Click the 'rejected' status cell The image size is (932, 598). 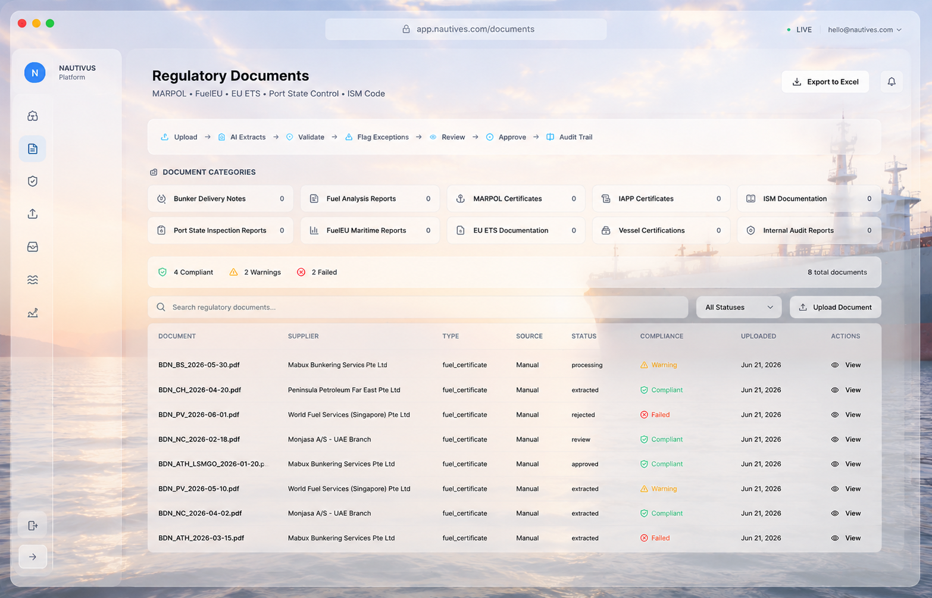point(583,415)
